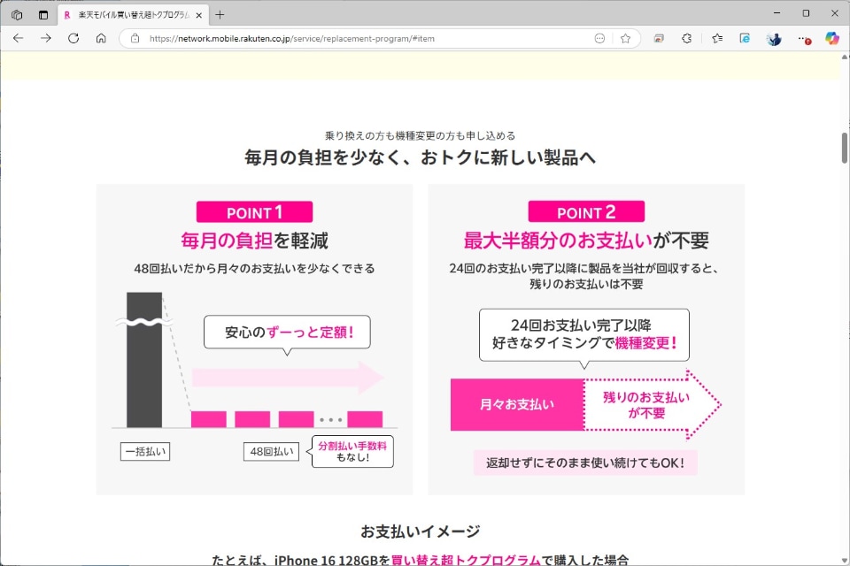Screen dimensions: 850x566
Task: Open the 買い替え超トクプログラム pink link
Action: click(466, 560)
